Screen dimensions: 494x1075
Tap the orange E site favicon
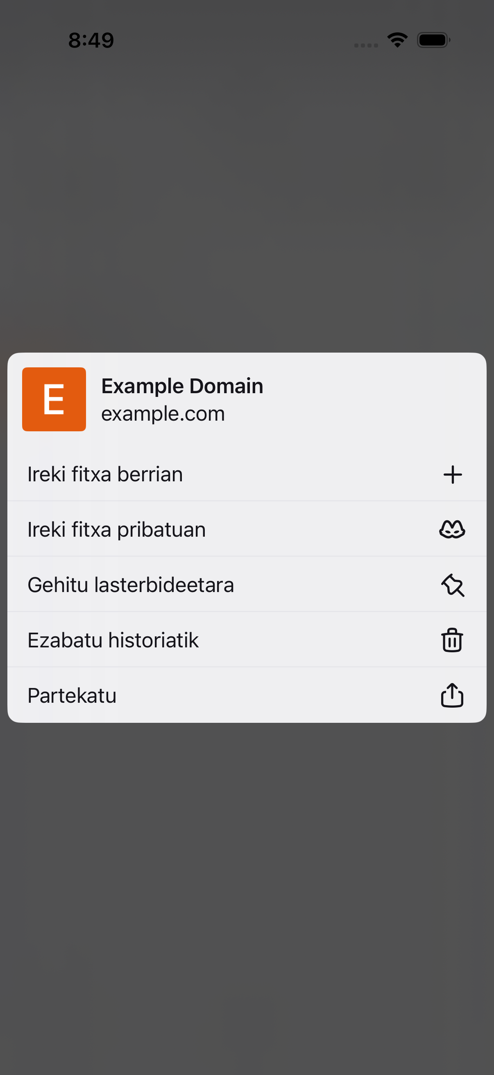(x=54, y=399)
